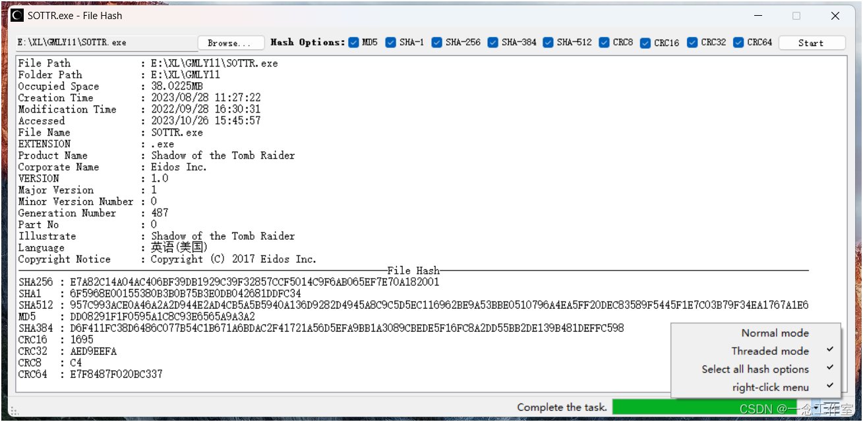
Task: Toggle the MD5 hash checkbox
Action: tap(354, 42)
